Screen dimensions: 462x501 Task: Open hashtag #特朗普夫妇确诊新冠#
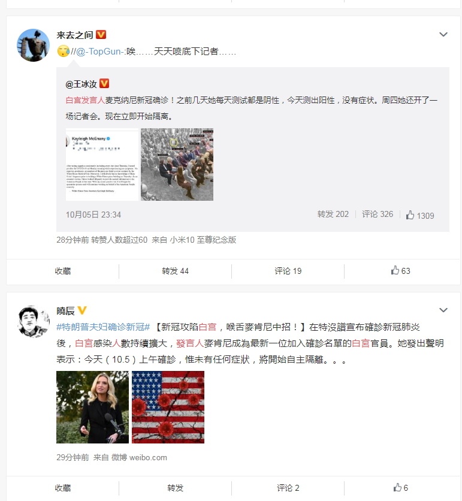pyautogui.click(x=103, y=327)
